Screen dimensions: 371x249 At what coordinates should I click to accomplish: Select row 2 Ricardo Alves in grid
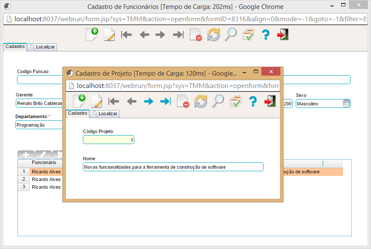(46, 179)
